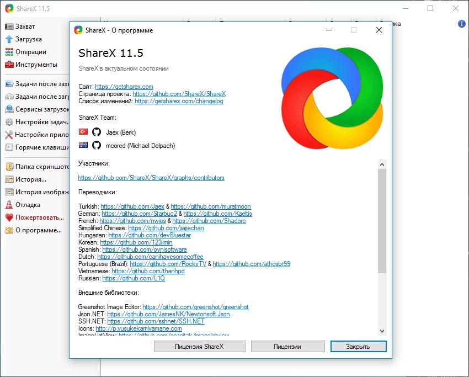Click the О программе crown icon
469x377 pixels.
[x=9, y=230]
